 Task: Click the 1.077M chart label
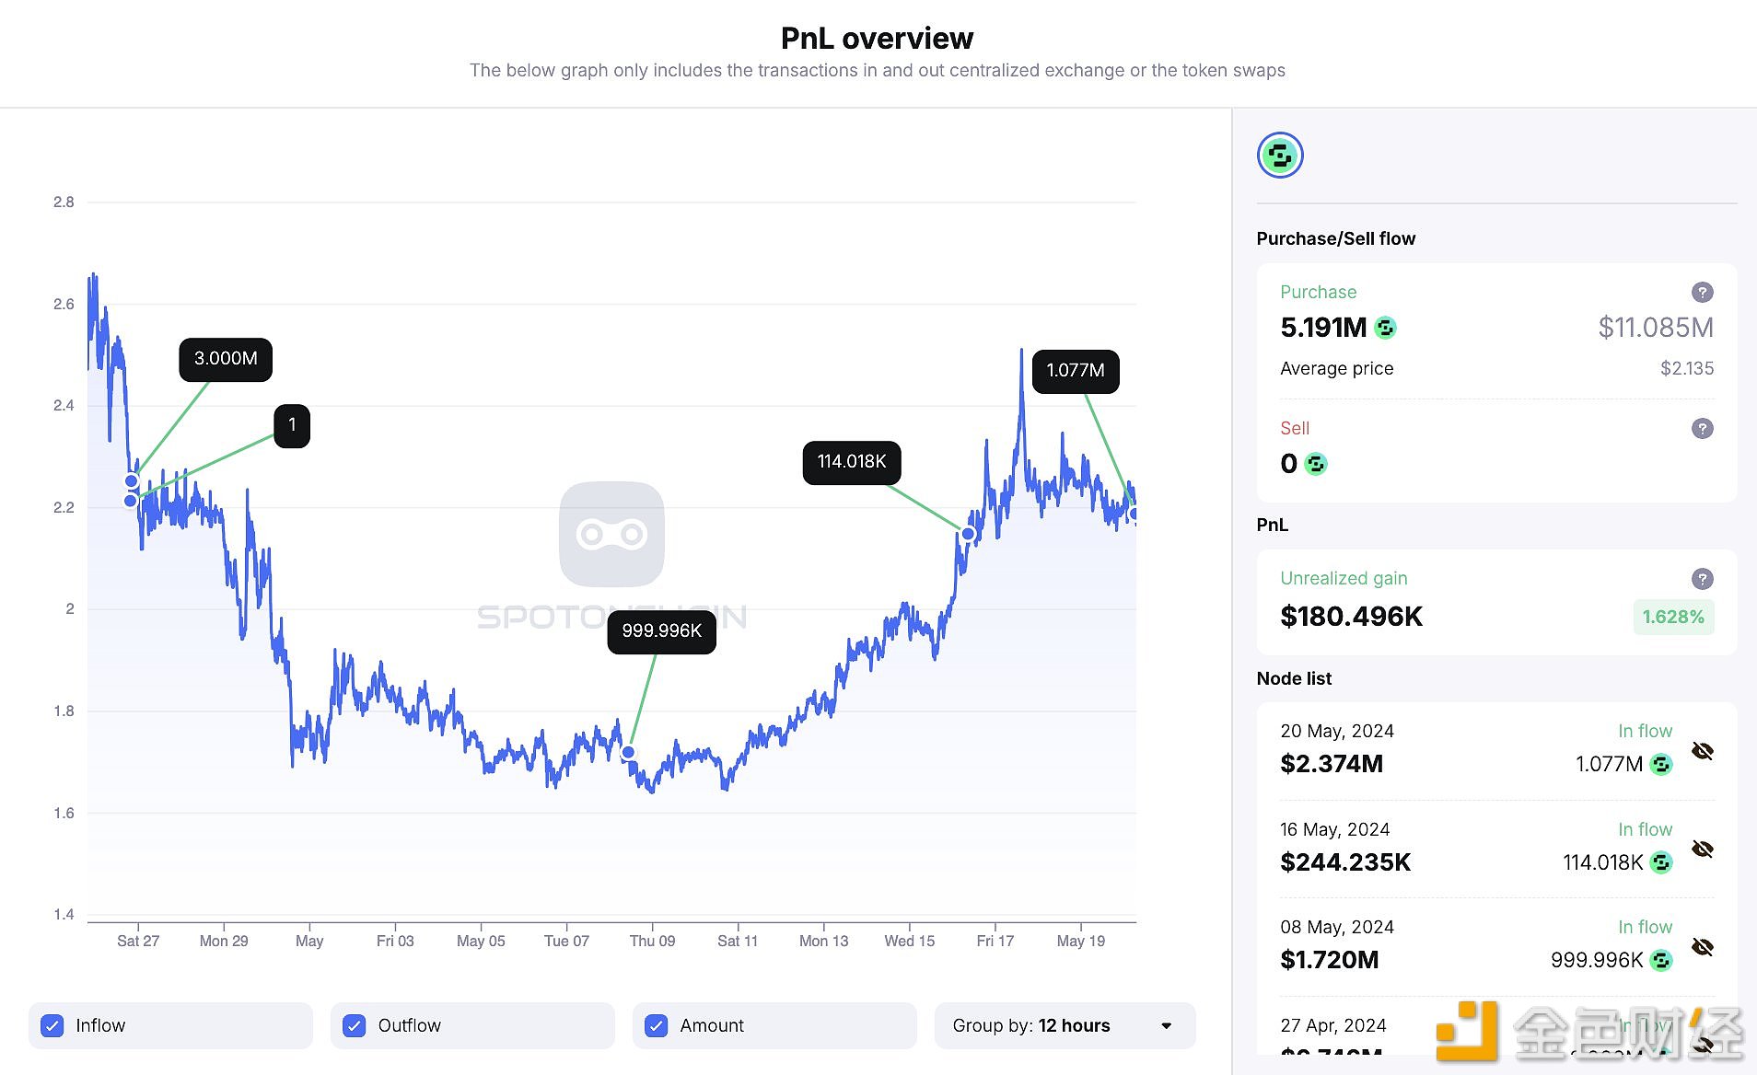tap(1076, 371)
